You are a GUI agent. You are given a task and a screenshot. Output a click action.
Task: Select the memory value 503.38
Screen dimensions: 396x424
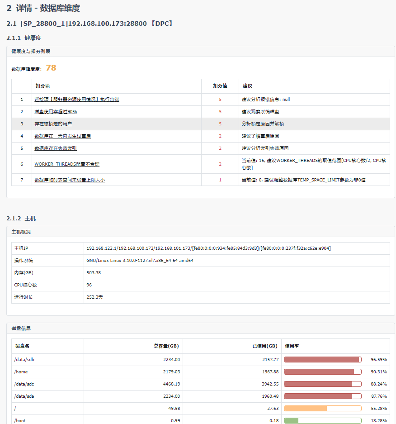94,272
